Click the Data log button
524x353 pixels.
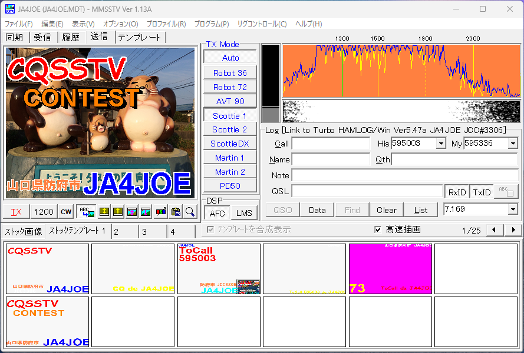(x=317, y=210)
